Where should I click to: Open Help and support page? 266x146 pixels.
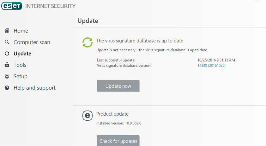[34, 88]
